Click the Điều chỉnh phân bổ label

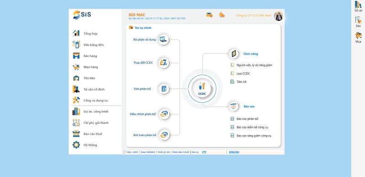tap(143, 114)
